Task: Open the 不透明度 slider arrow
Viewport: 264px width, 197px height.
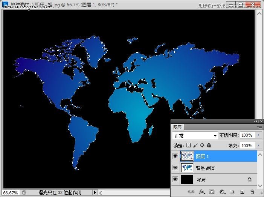Action: click(259, 135)
